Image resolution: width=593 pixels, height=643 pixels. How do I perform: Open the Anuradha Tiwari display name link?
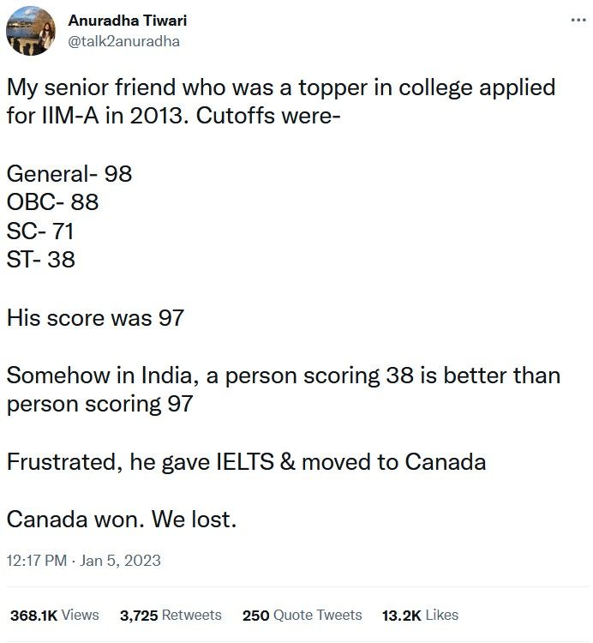point(128,21)
